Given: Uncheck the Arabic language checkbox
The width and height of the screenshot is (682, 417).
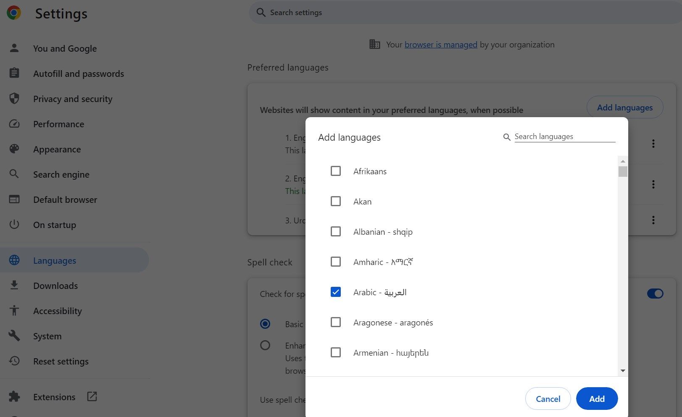Looking at the screenshot, I should click(x=335, y=291).
